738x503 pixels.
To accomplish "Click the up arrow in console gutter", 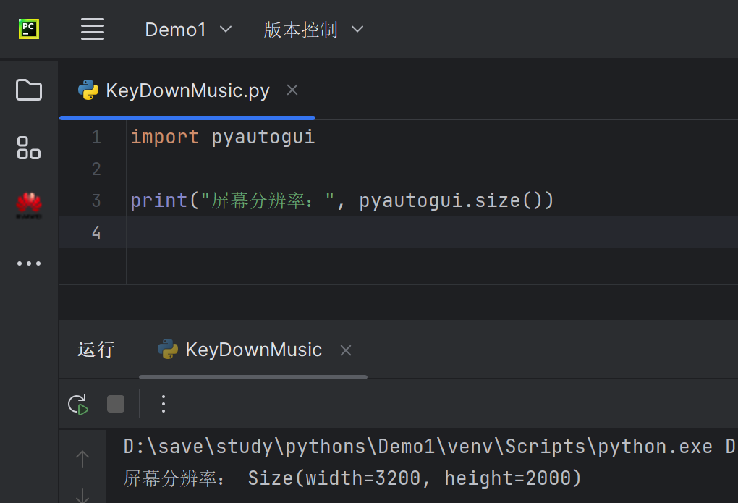I will tap(82, 459).
